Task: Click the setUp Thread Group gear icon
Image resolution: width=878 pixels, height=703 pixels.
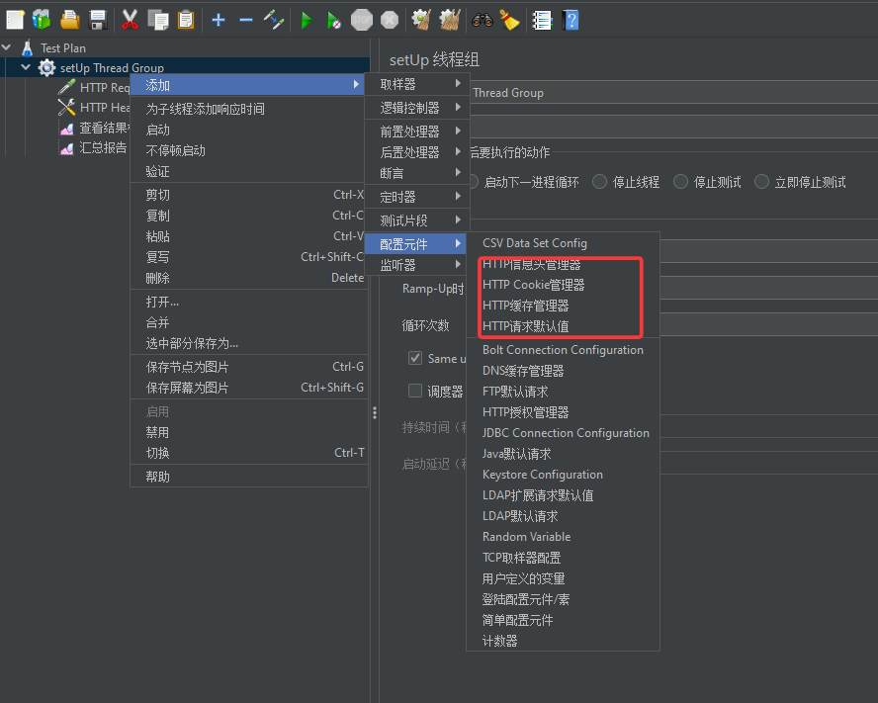Action: pyautogui.click(x=47, y=68)
